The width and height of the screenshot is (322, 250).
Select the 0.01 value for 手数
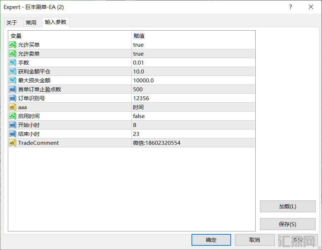point(138,63)
